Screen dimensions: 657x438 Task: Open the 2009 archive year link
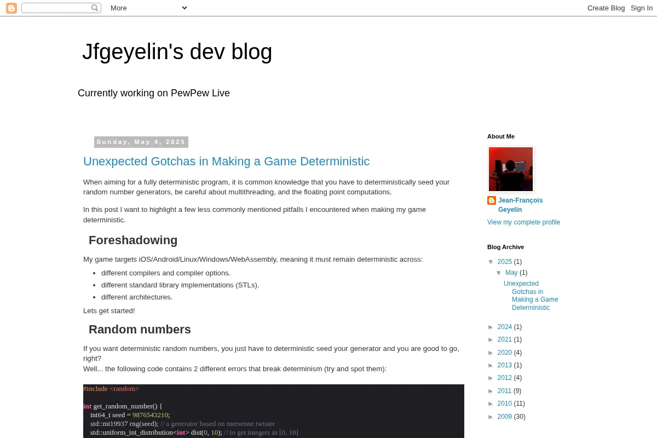point(504,417)
